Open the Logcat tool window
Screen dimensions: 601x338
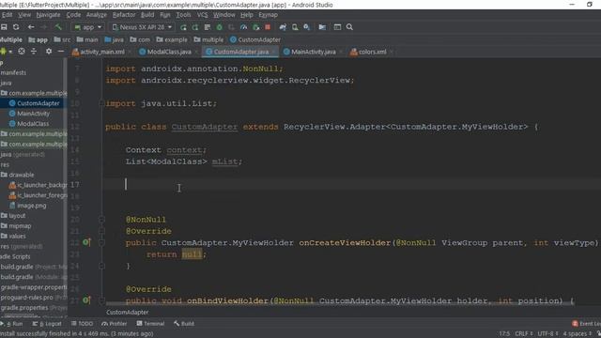47,323
